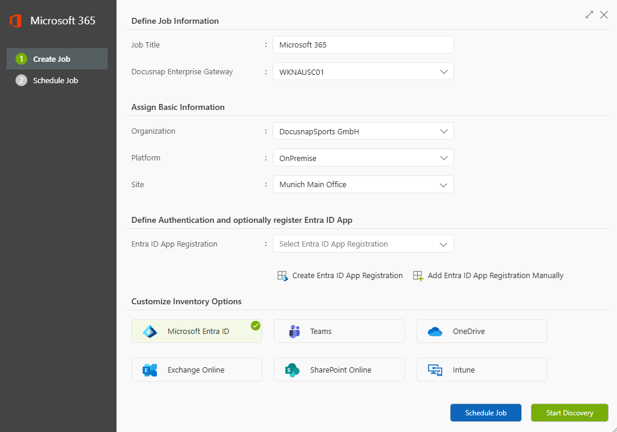Click the Assign Basic Information heading

point(178,108)
